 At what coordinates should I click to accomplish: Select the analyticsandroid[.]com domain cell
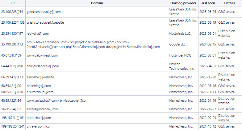pyautogui.click(x=43, y=66)
